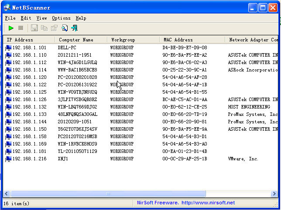Viewport: 281px width, 210px height.
Task: Click the Find magnifier toolbar icon
Action: coord(65,28)
